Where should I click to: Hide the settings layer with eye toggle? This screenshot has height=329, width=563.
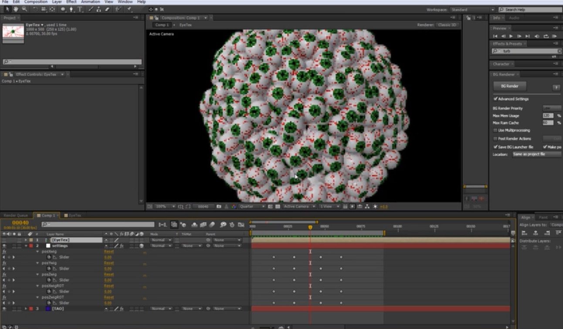4,246
